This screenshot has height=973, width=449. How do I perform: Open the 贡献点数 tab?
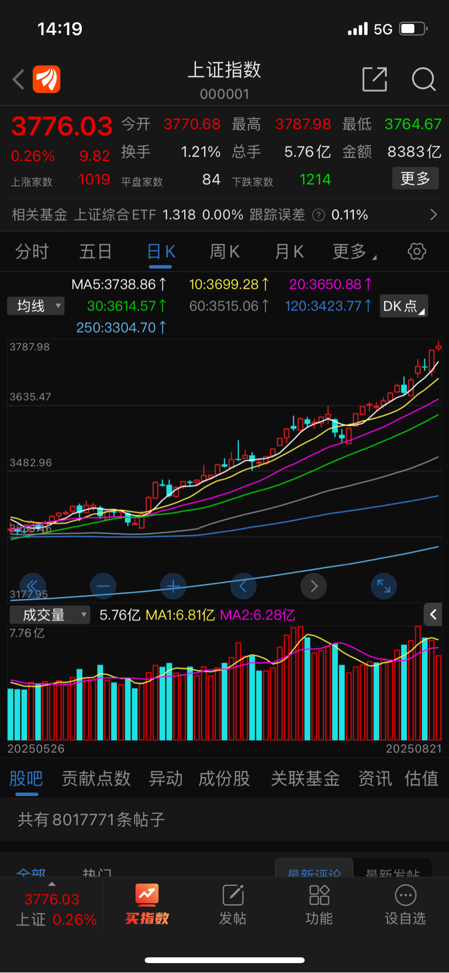[96, 779]
